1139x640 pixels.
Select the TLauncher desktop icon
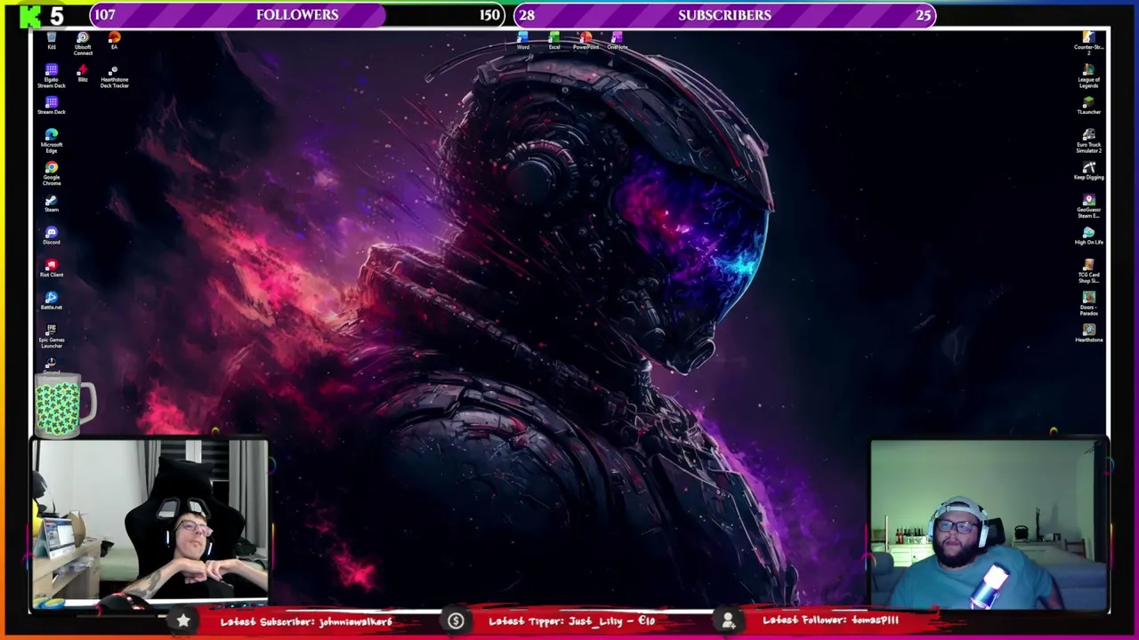pyautogui.click(x=1088, y=106)
